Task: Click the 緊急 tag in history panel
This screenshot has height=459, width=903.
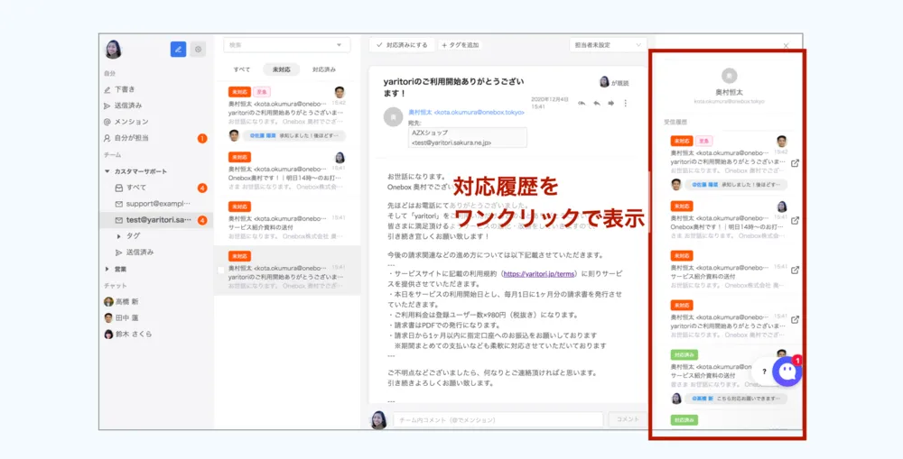Action: [x=704, y=141]
